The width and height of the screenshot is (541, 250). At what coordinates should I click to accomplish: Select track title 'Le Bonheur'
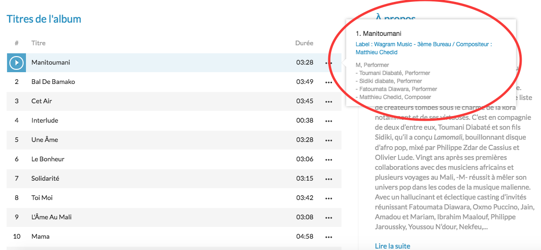click(x=48, y=159)
